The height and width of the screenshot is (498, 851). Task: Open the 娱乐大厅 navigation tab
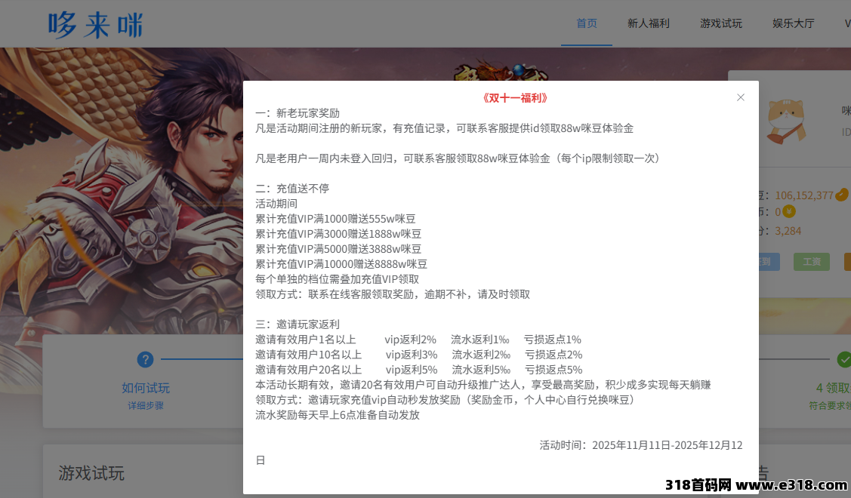tap(793, 23)
